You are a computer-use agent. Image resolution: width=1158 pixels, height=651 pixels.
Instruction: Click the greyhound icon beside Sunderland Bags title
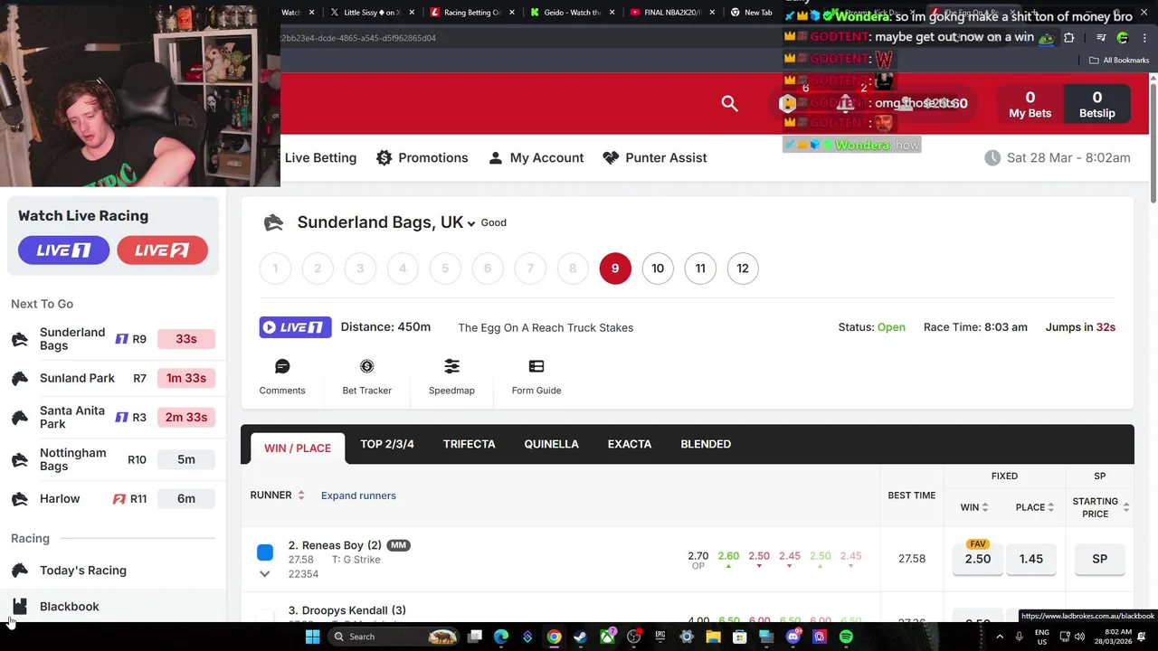[273, 222]
